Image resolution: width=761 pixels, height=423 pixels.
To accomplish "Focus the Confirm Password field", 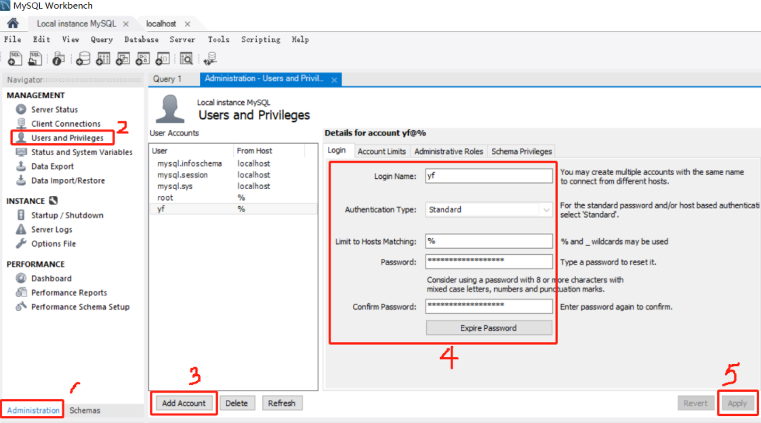I will pos(489,306).
